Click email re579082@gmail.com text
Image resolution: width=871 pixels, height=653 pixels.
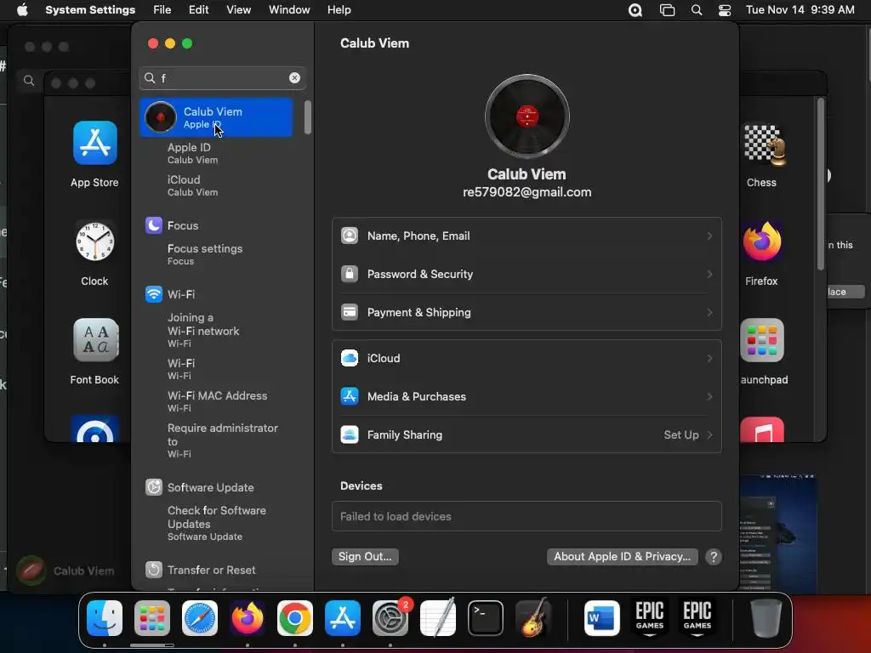point(527,192)
